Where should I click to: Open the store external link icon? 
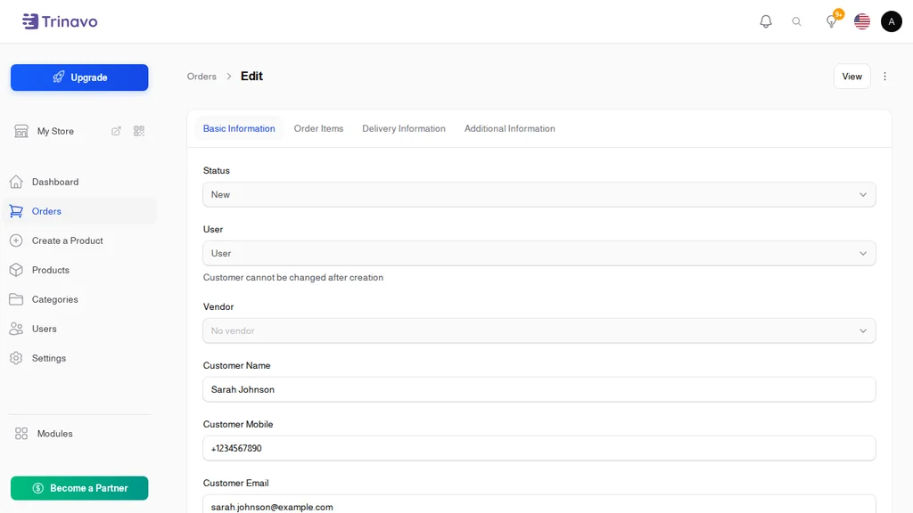pyautogui.click(x=116, y=131)
